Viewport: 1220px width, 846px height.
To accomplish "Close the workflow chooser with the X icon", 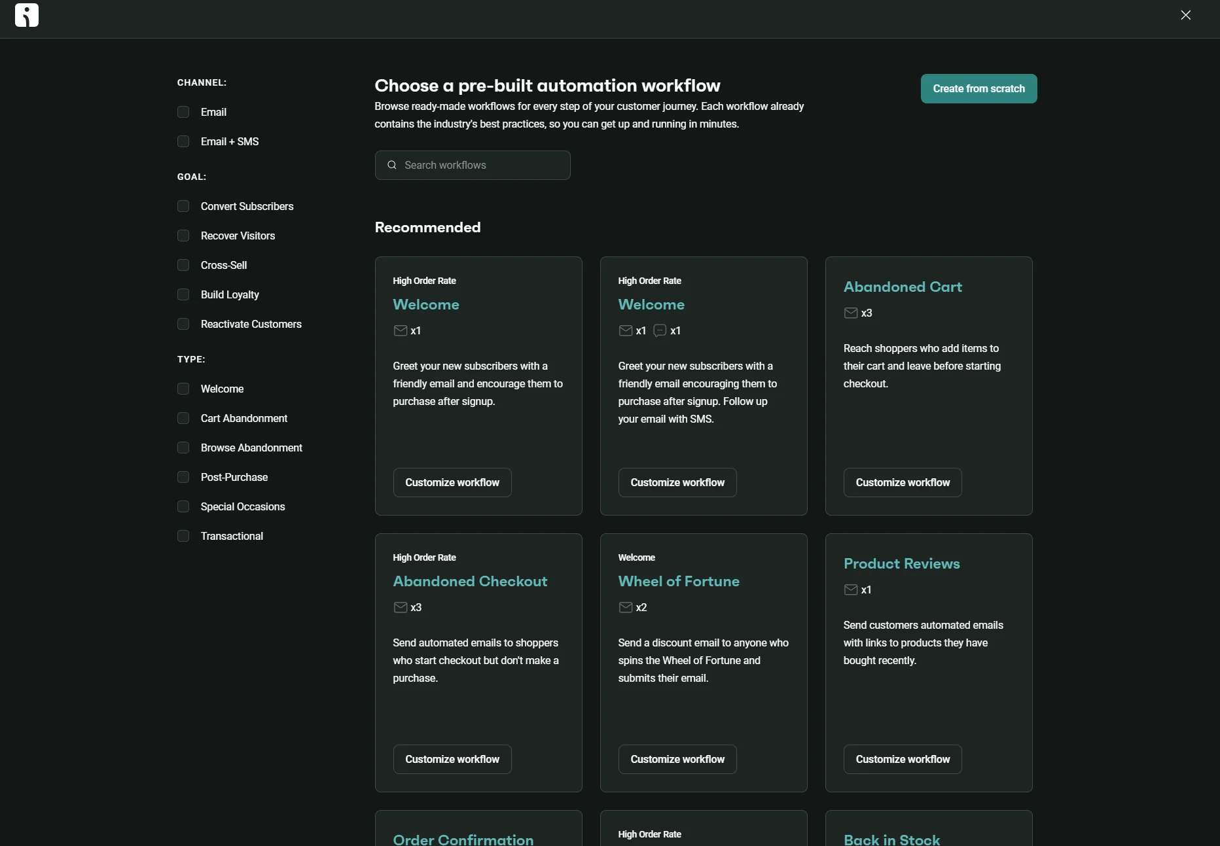I will click(1185, 15).
